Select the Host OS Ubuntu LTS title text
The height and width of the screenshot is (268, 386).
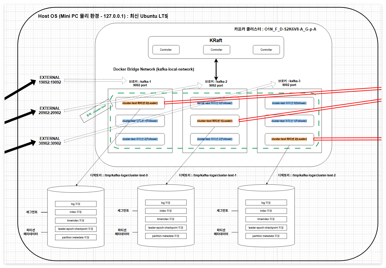[x=103, y=16]
